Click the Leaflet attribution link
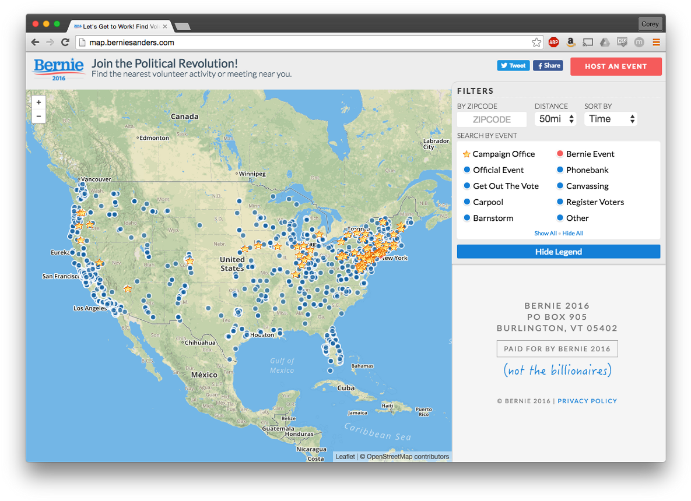This screenshot has width=691, height=501. (345, 457)
